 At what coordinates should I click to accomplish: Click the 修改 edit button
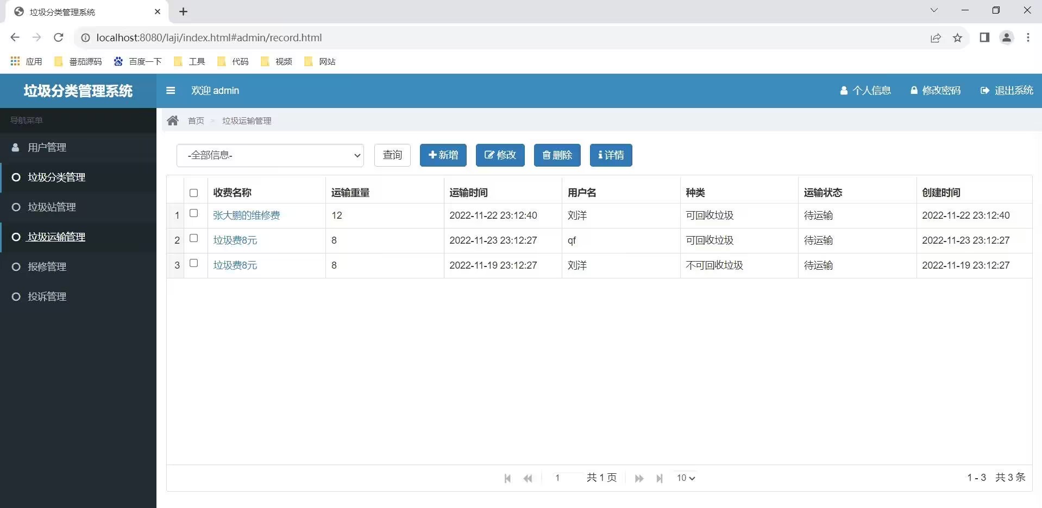[x=500, y=155]
